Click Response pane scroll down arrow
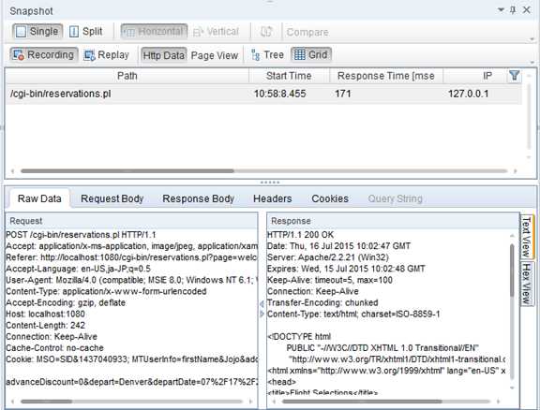The width and height of the screenshot is (540, 410). tap(512, 388)
